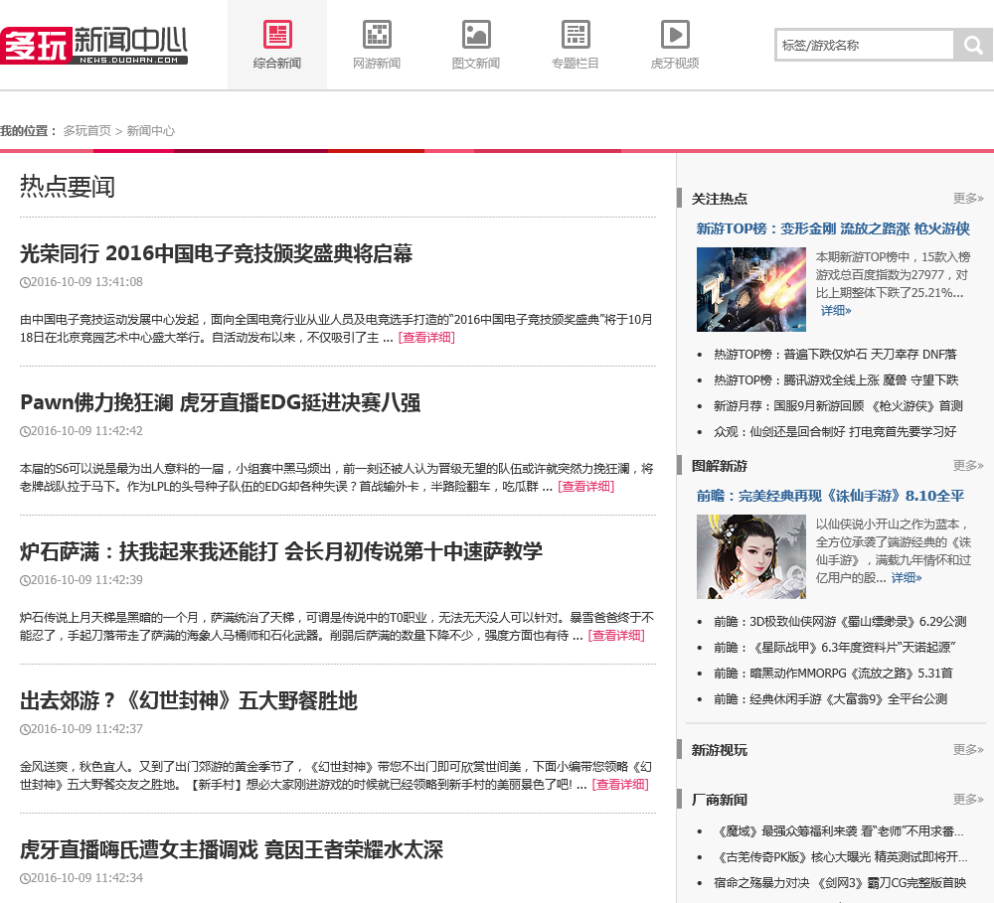The image size is (994, 903).
Task: Open the 虎牙视频 play icon
Action: tap(675, 34)
